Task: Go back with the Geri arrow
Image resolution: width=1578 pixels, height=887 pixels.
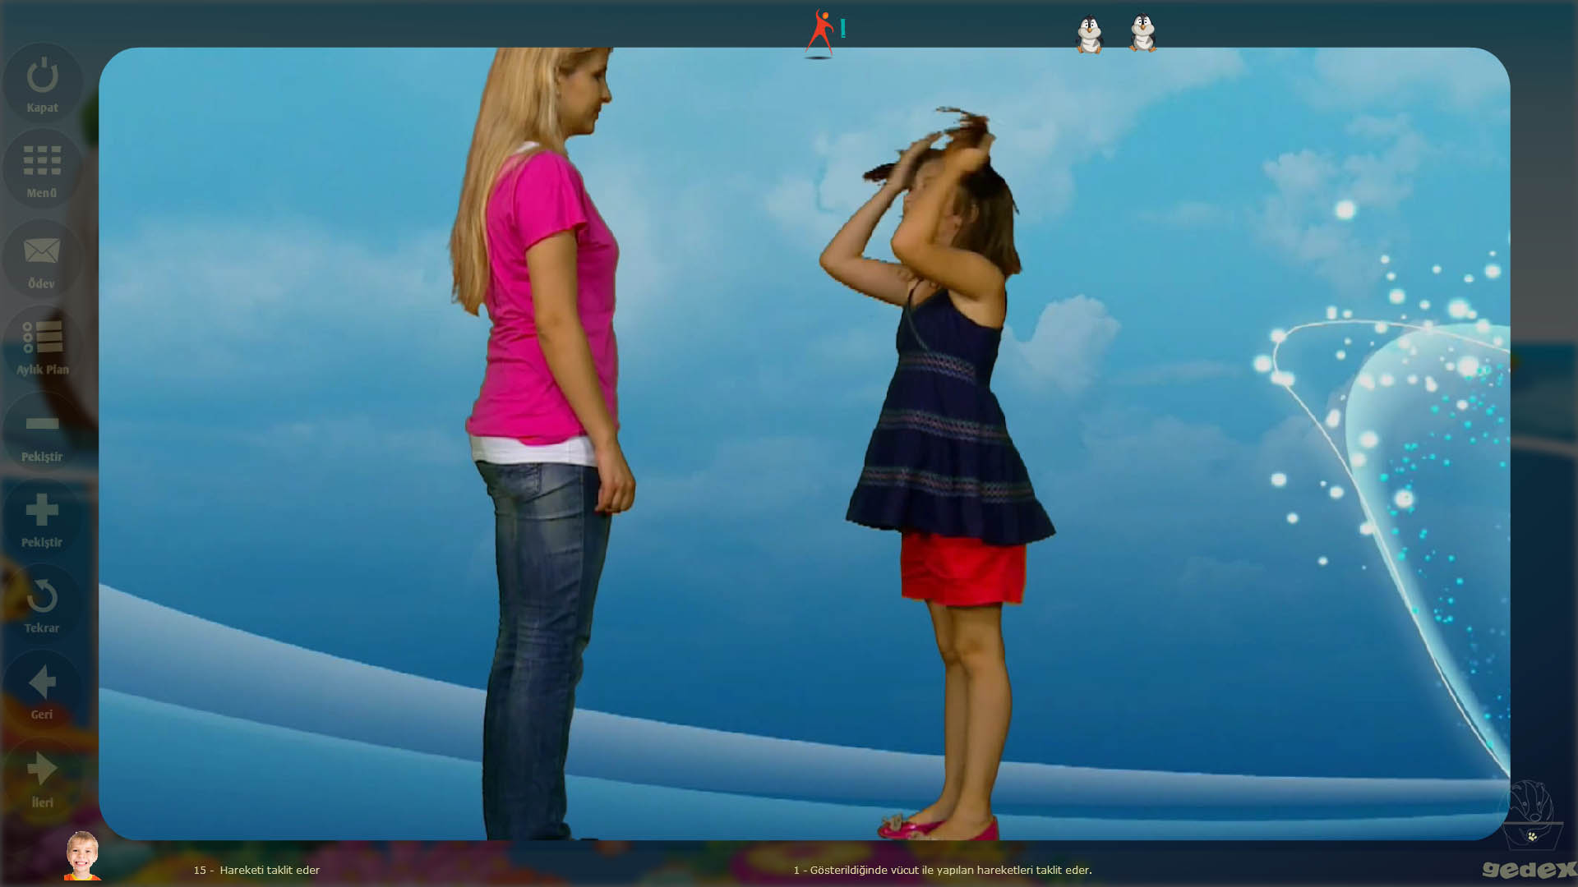Action: 42,682
